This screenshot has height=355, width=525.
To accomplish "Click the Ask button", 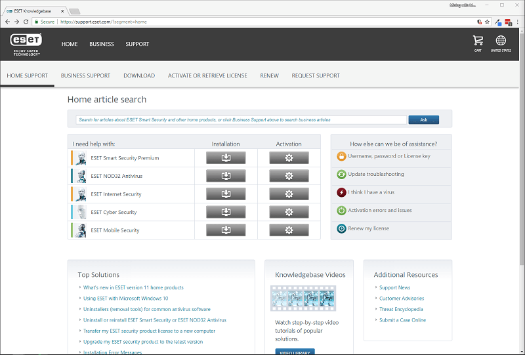I will click(x=423, y=119).
